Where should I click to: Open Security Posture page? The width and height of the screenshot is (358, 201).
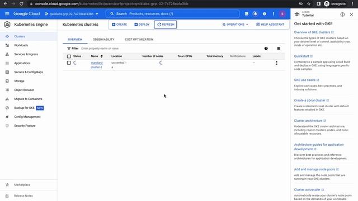click(x=25, y=126)
